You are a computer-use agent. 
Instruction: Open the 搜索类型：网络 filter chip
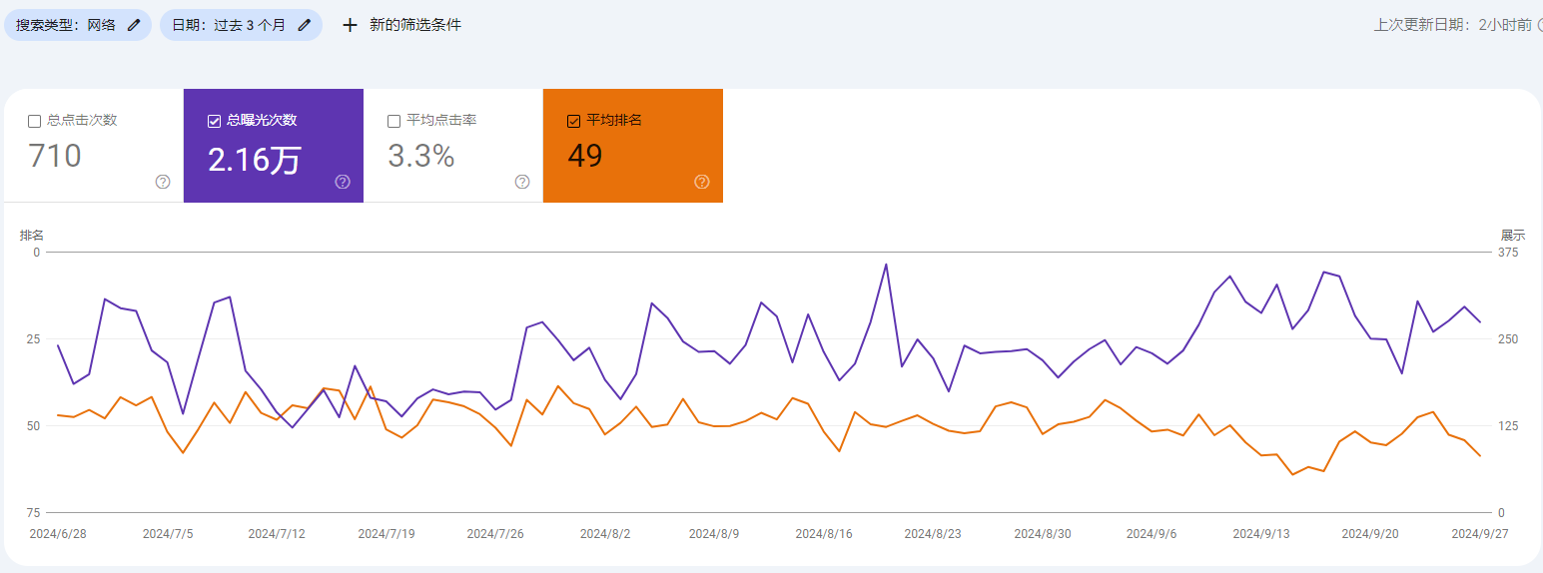click(78, 25)
